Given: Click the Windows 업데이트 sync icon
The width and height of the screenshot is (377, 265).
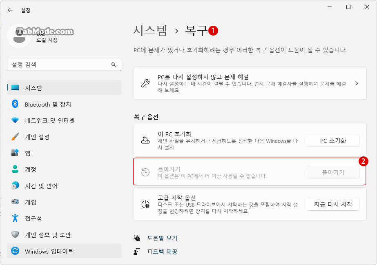Looking at the screenshot, I should (x=15, y=251).
